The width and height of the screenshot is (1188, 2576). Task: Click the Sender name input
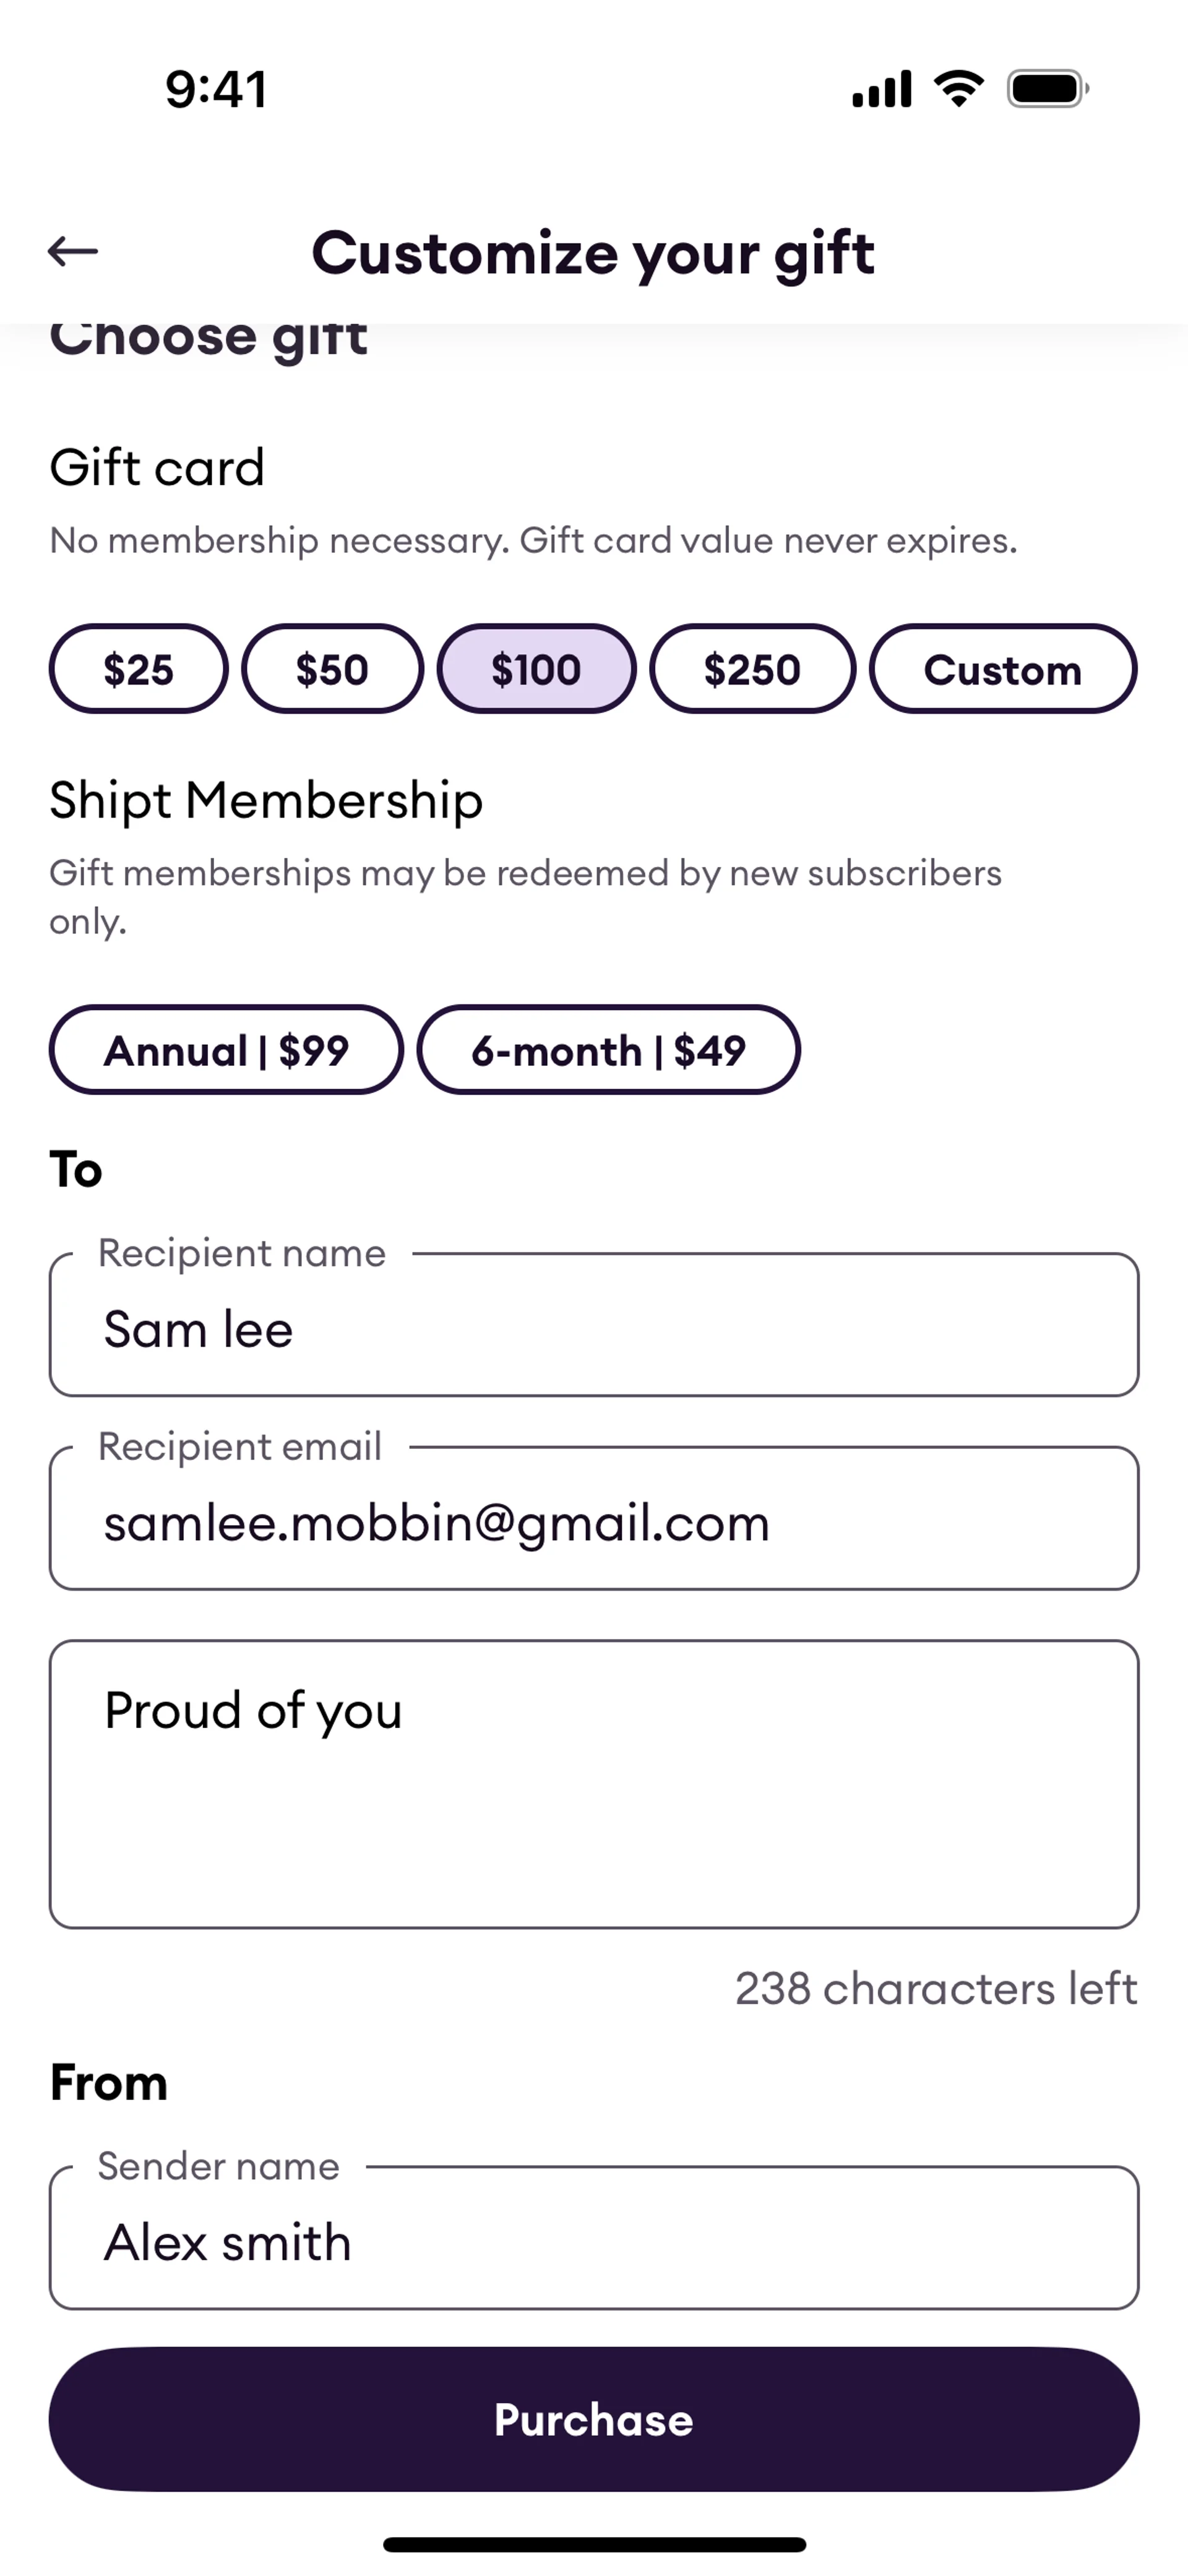[594, 2241]
